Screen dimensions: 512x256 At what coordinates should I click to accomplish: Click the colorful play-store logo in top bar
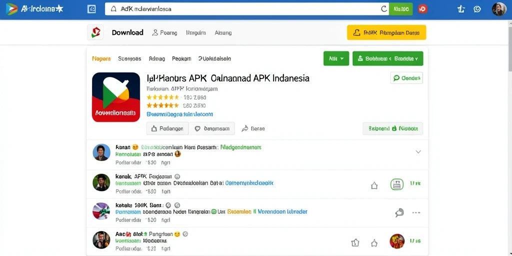point(12,9)
